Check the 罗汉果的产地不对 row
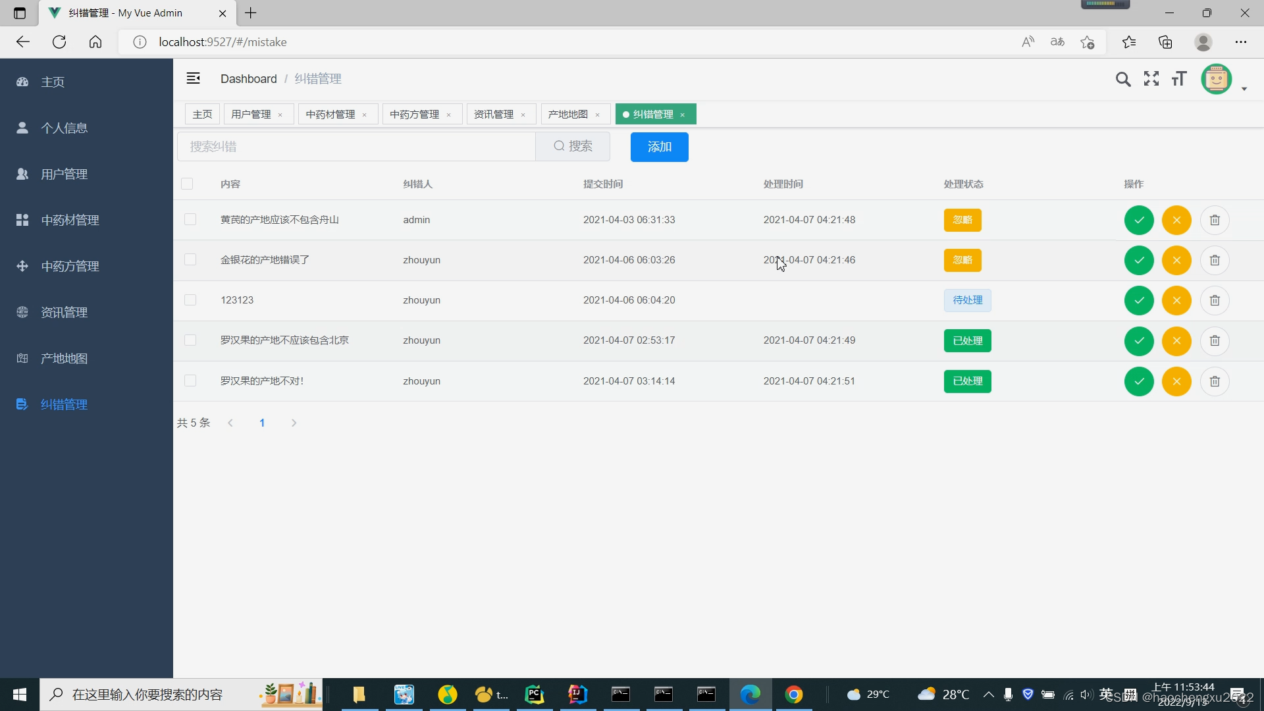1264x711 pixels. (x=190, y=381)
